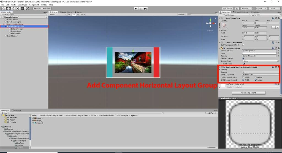Select the Hand tool
Screen dimensions: 282x153
[4, 8]
